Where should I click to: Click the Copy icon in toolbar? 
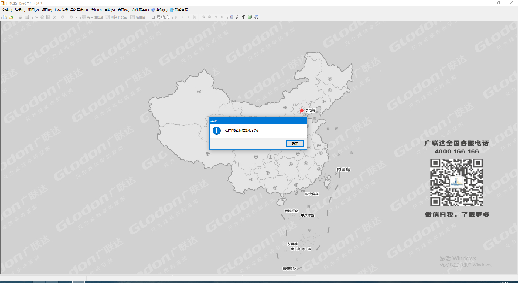tap(42, 17)
